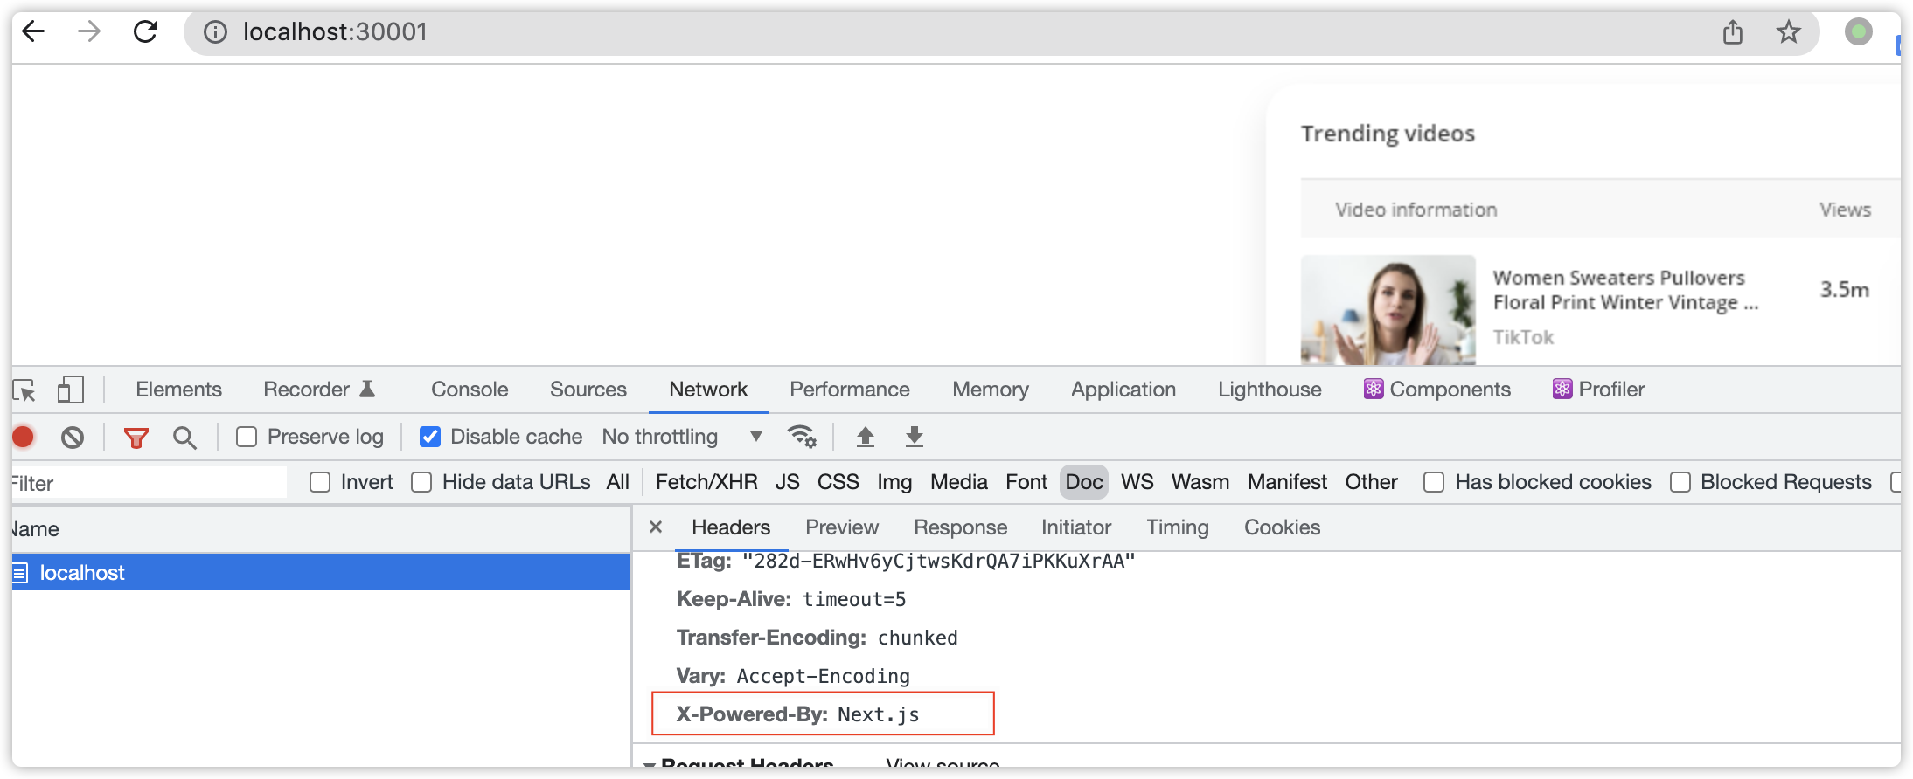The image size is (1913, 779).
Task: Filter requests by Fetch/XHR
Action: click(706, 482)
